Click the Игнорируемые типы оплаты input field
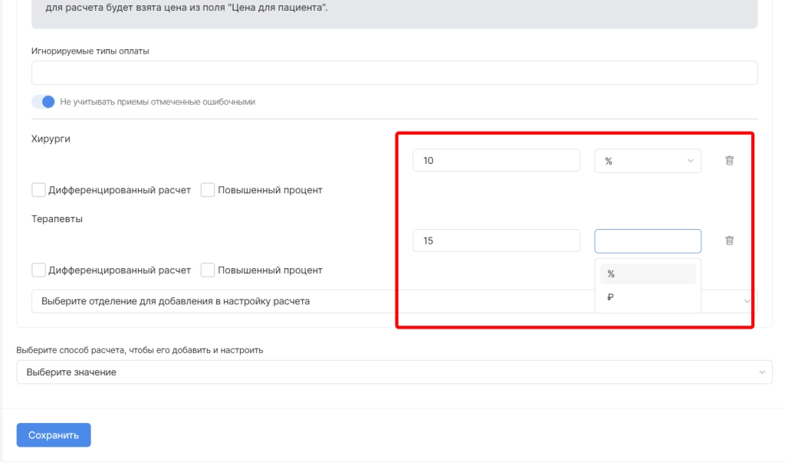This screenshot has width=785, height=462. [394, 73]
